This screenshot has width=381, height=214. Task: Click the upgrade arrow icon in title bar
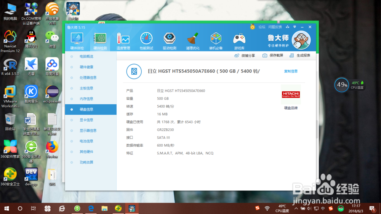tap(287, 27)
